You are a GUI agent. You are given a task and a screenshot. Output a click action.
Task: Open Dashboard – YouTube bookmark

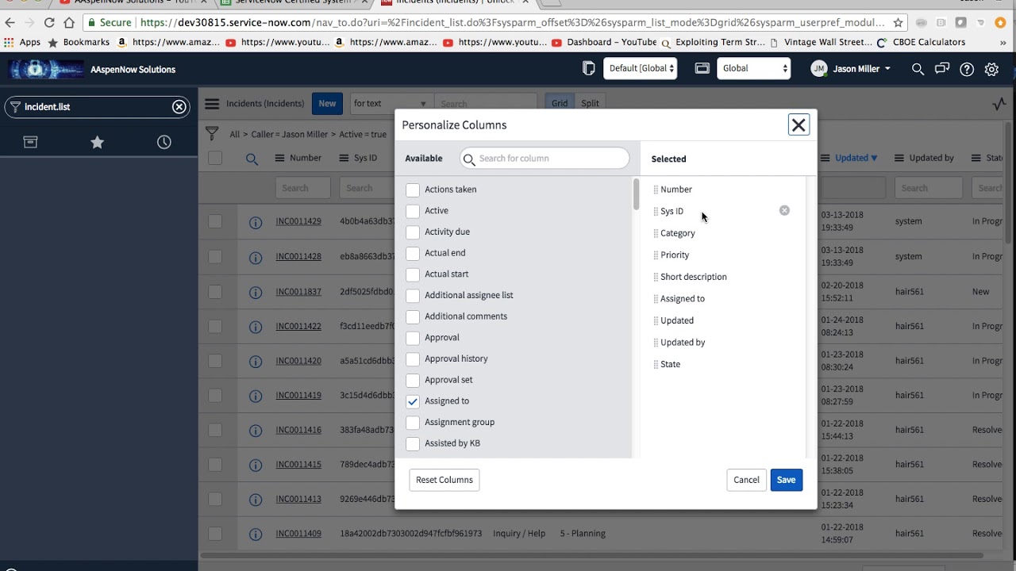604,42
